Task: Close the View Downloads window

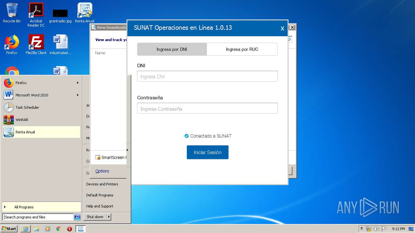Action: 292,28
